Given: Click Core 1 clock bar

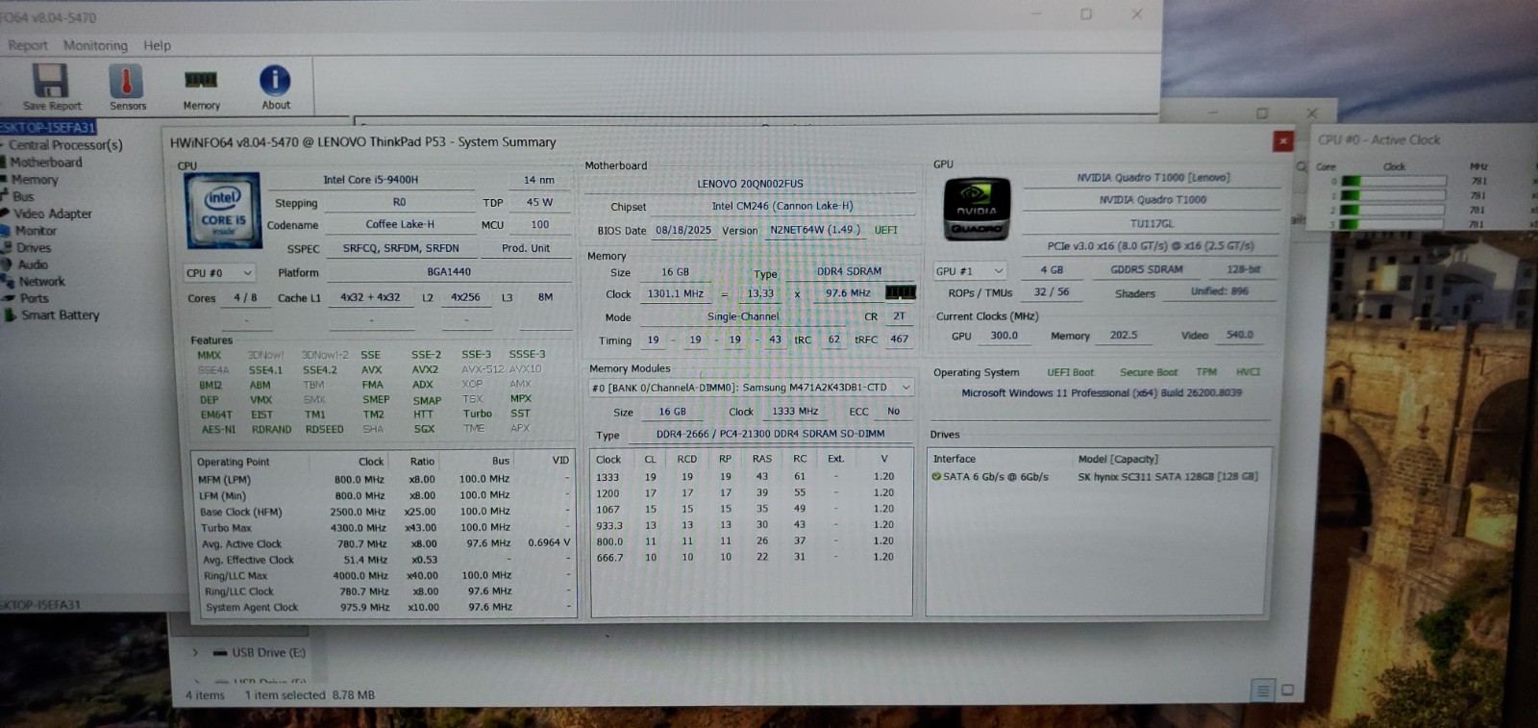Looking at the screenshot, I should (x=1394, y=195).
